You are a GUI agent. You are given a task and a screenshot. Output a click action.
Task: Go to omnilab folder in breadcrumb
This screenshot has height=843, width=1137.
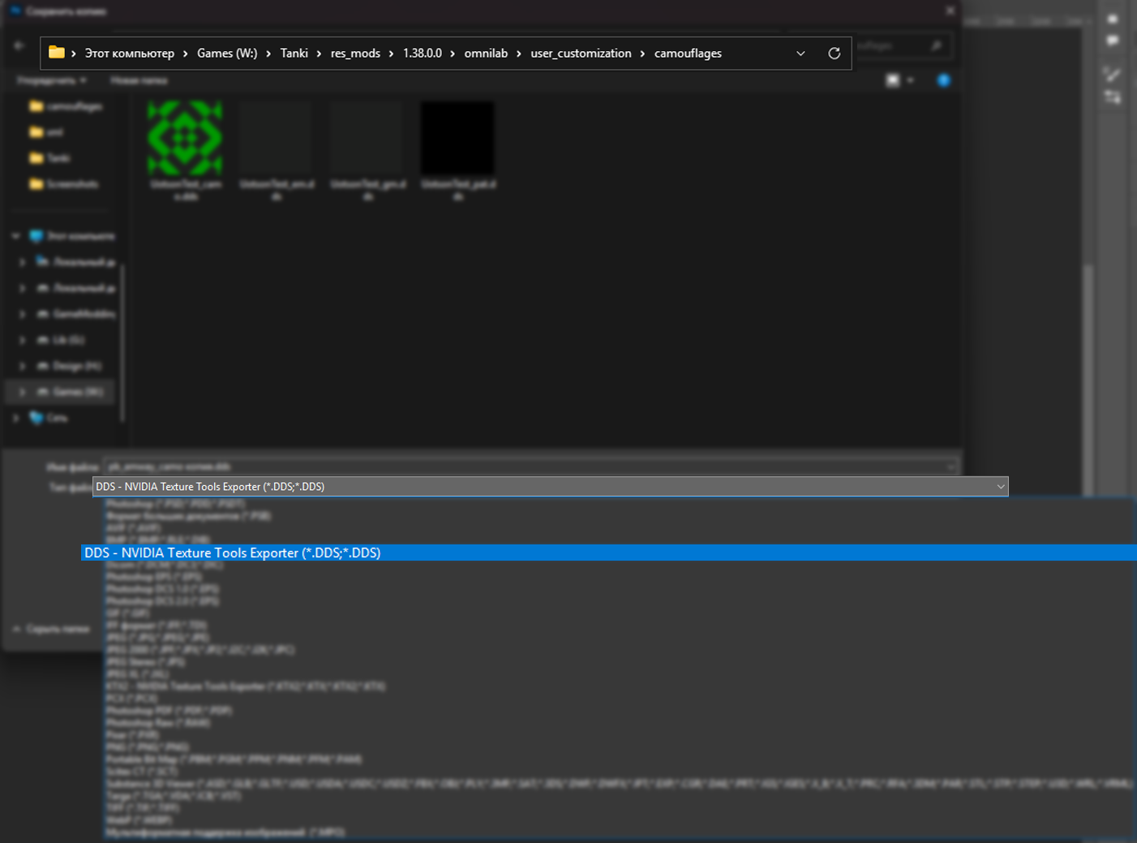tap(486, 54)
